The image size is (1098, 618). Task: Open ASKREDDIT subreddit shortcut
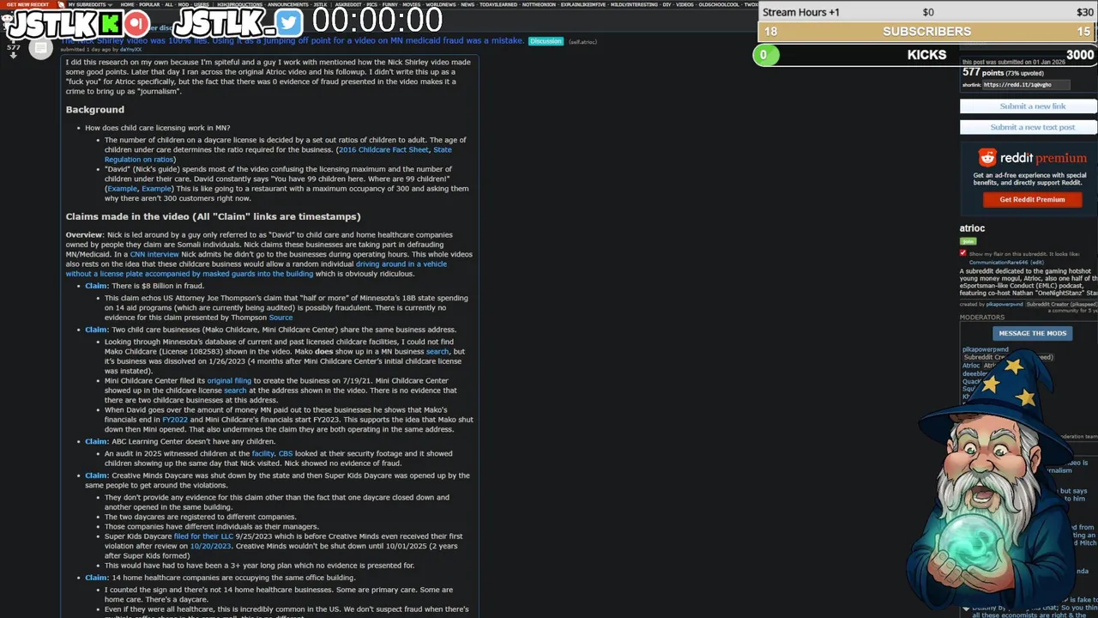[348, 4]
